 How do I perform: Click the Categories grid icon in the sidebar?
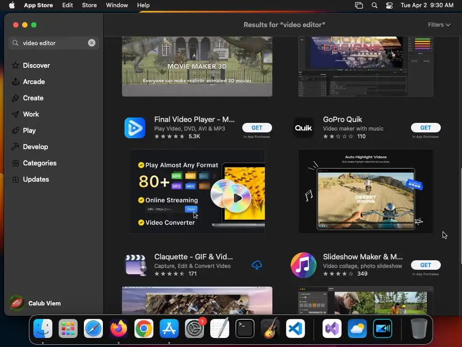point(15,163)
